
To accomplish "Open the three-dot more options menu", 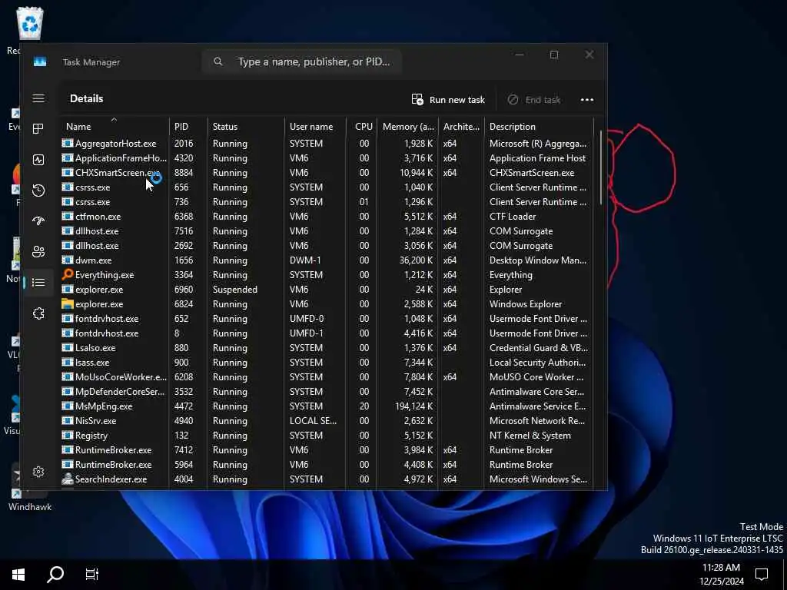I will [586, 99].
